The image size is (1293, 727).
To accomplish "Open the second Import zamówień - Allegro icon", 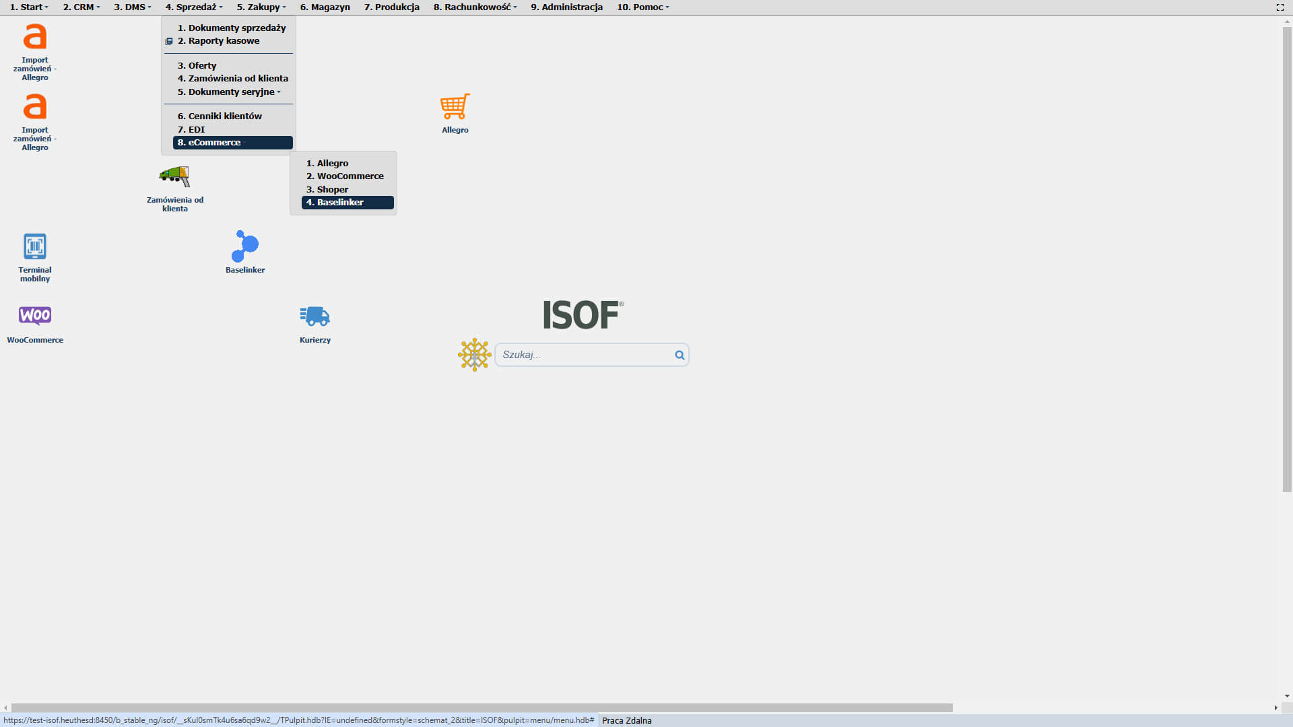I will [35, 107].
